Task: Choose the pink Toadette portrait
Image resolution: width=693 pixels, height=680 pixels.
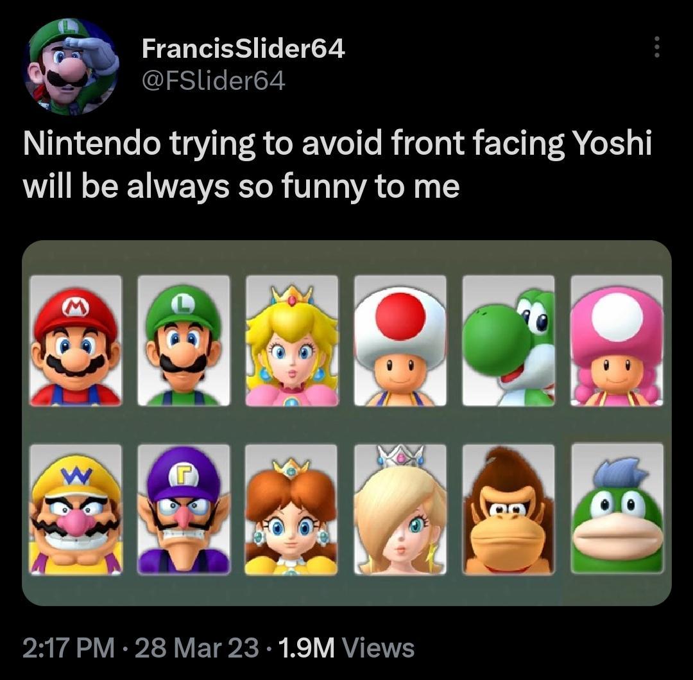Action: pyautogui.click(x=617, y=341)
